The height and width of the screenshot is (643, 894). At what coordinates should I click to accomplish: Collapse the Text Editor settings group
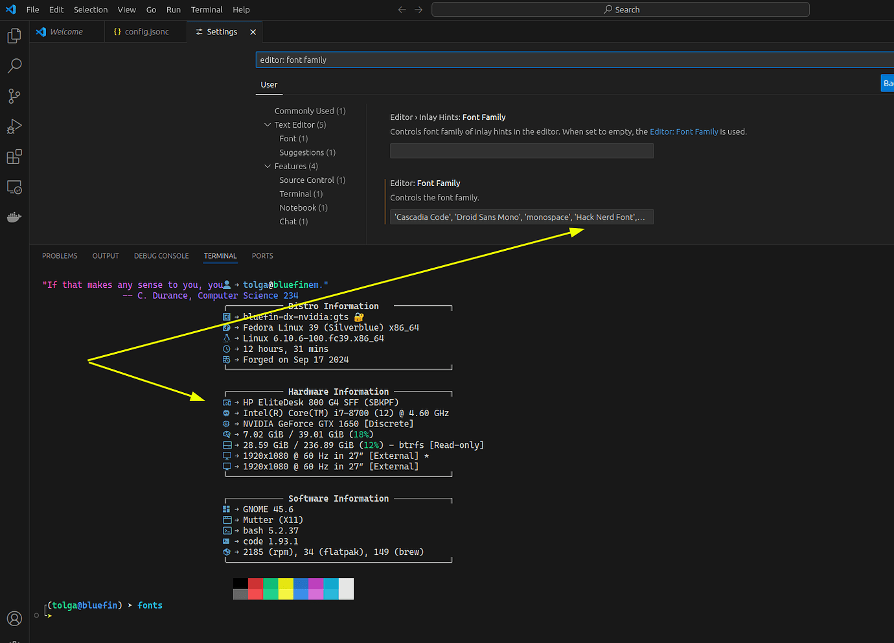point(268,125)
